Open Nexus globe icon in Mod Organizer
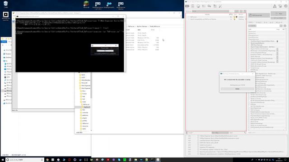The image size is (289, 162). [x=198, y=6]
